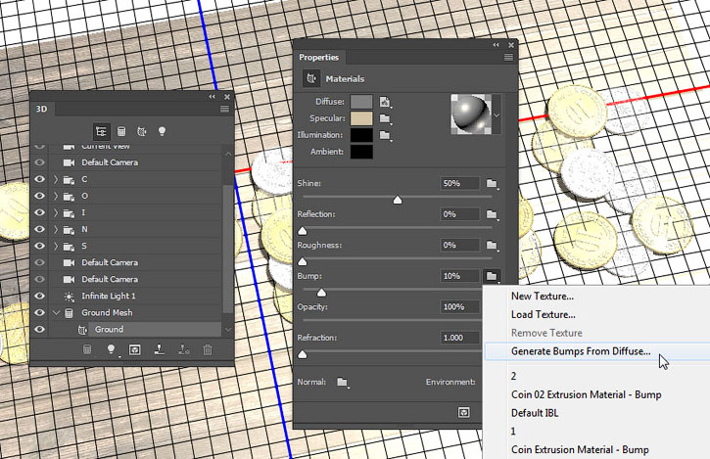This screenshot has width=710, height=459.
Task: Click the Bump percentage input field
Action: 459,276
